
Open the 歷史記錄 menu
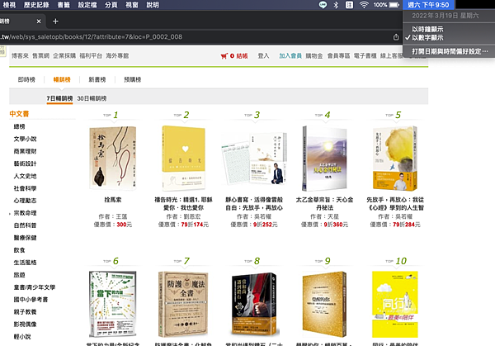pyautogui.click(x=36, y=5)
